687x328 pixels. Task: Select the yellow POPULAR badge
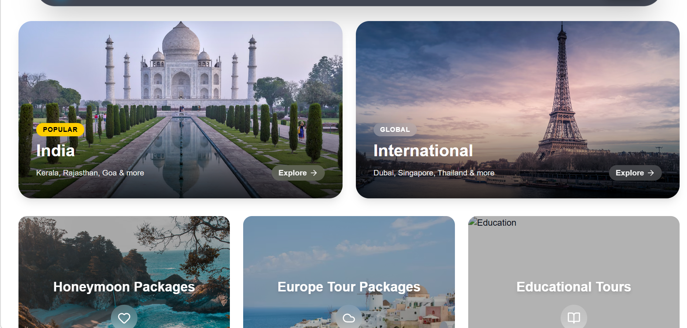60,130
